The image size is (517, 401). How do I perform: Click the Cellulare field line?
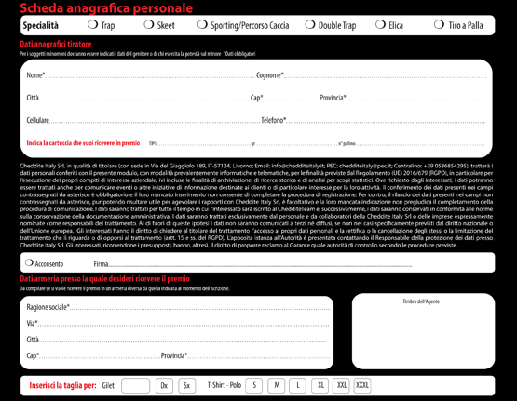pos(155,121)
